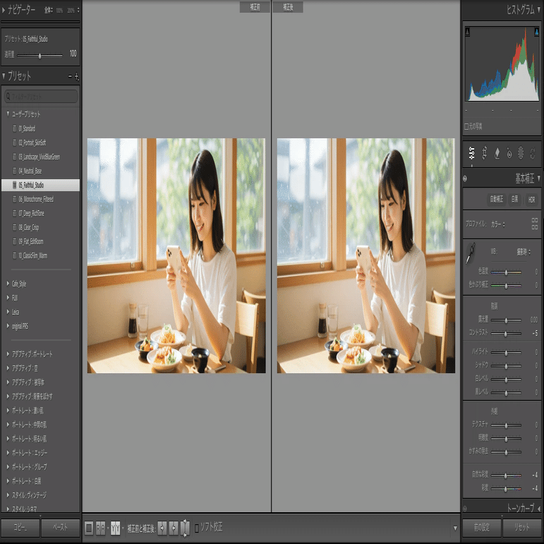Open the toolbar options triangle at right

coord(455,528)
